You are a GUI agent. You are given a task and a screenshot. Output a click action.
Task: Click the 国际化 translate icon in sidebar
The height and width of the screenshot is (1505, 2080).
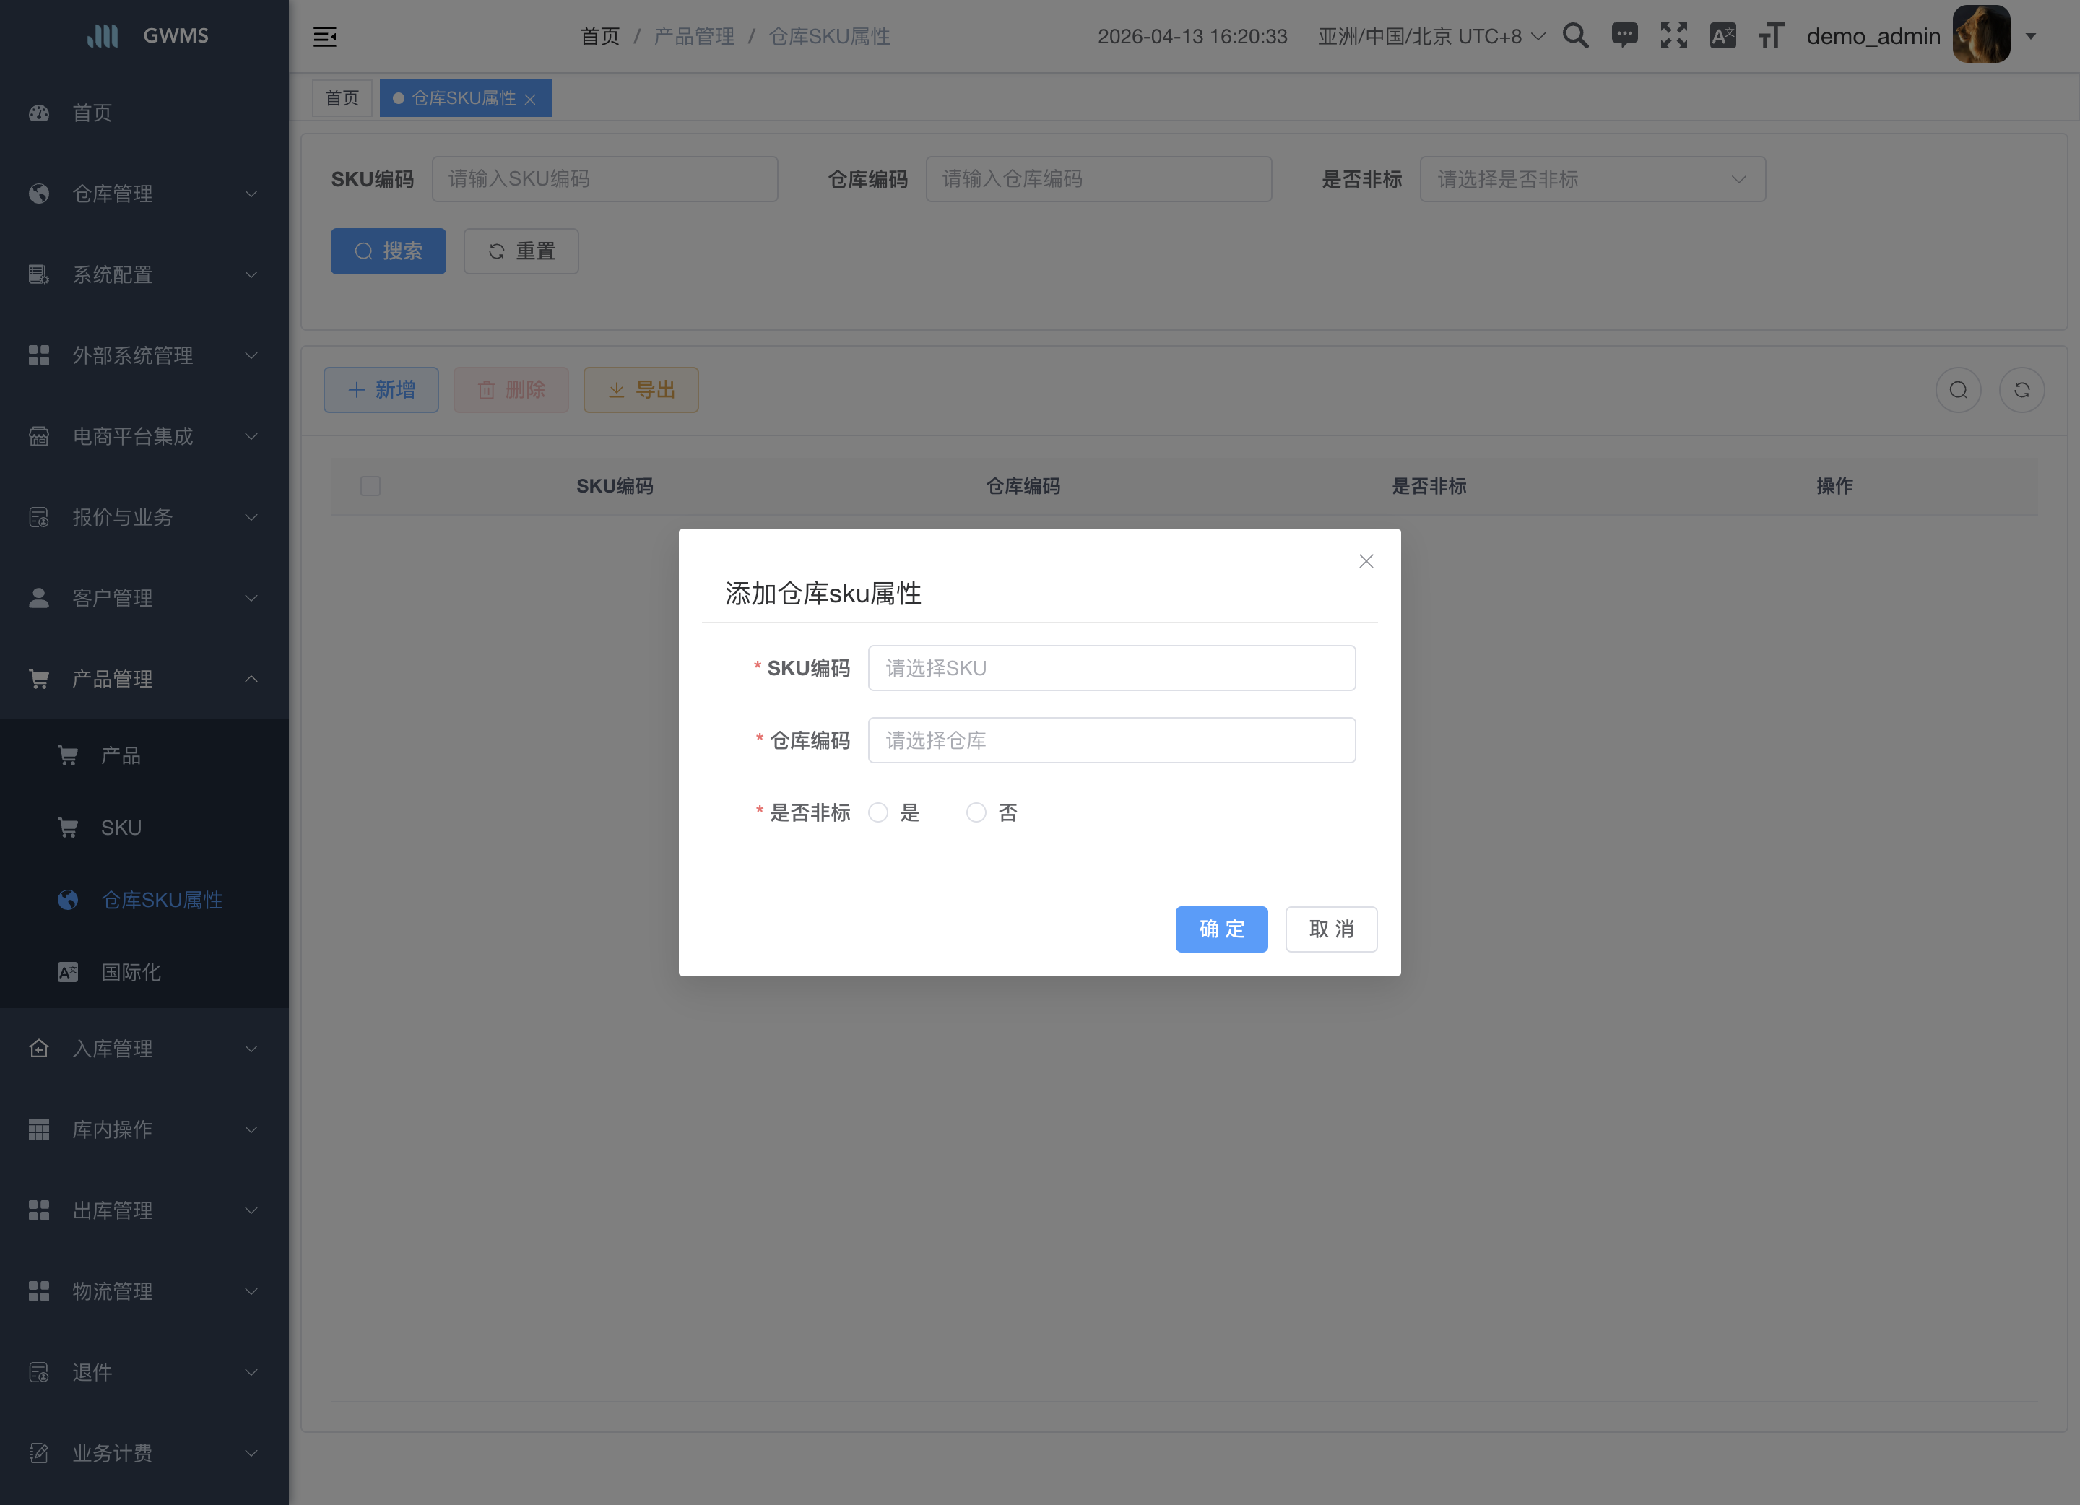coord(68,972)
